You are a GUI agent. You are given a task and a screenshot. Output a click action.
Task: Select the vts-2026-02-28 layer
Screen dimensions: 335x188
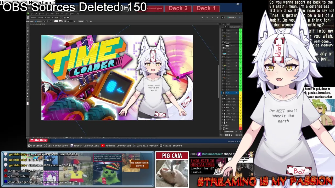[x=230, y=114]
